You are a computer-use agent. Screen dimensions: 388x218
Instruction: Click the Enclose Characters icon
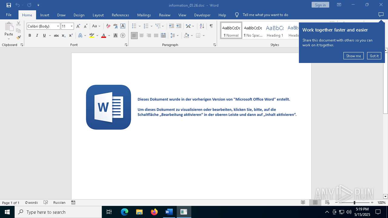123,35
